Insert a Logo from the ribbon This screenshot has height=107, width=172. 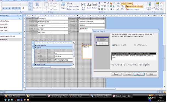pyautogui.click(x=63, y=5)
